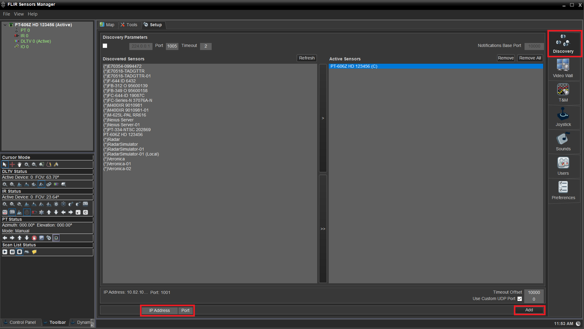This screenshot has height=329, width=584.
Task: Select the pointer cursor mode tool
Action: pyautogui.click(x=5, y=164)
